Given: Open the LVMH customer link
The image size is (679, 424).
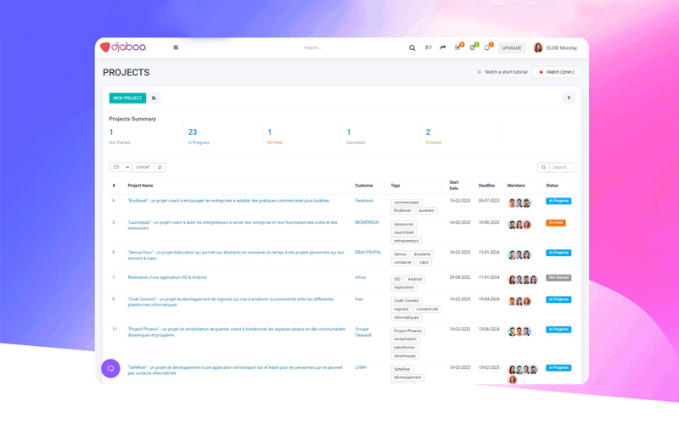Looking at the screenshot, I should click(361, 367).
